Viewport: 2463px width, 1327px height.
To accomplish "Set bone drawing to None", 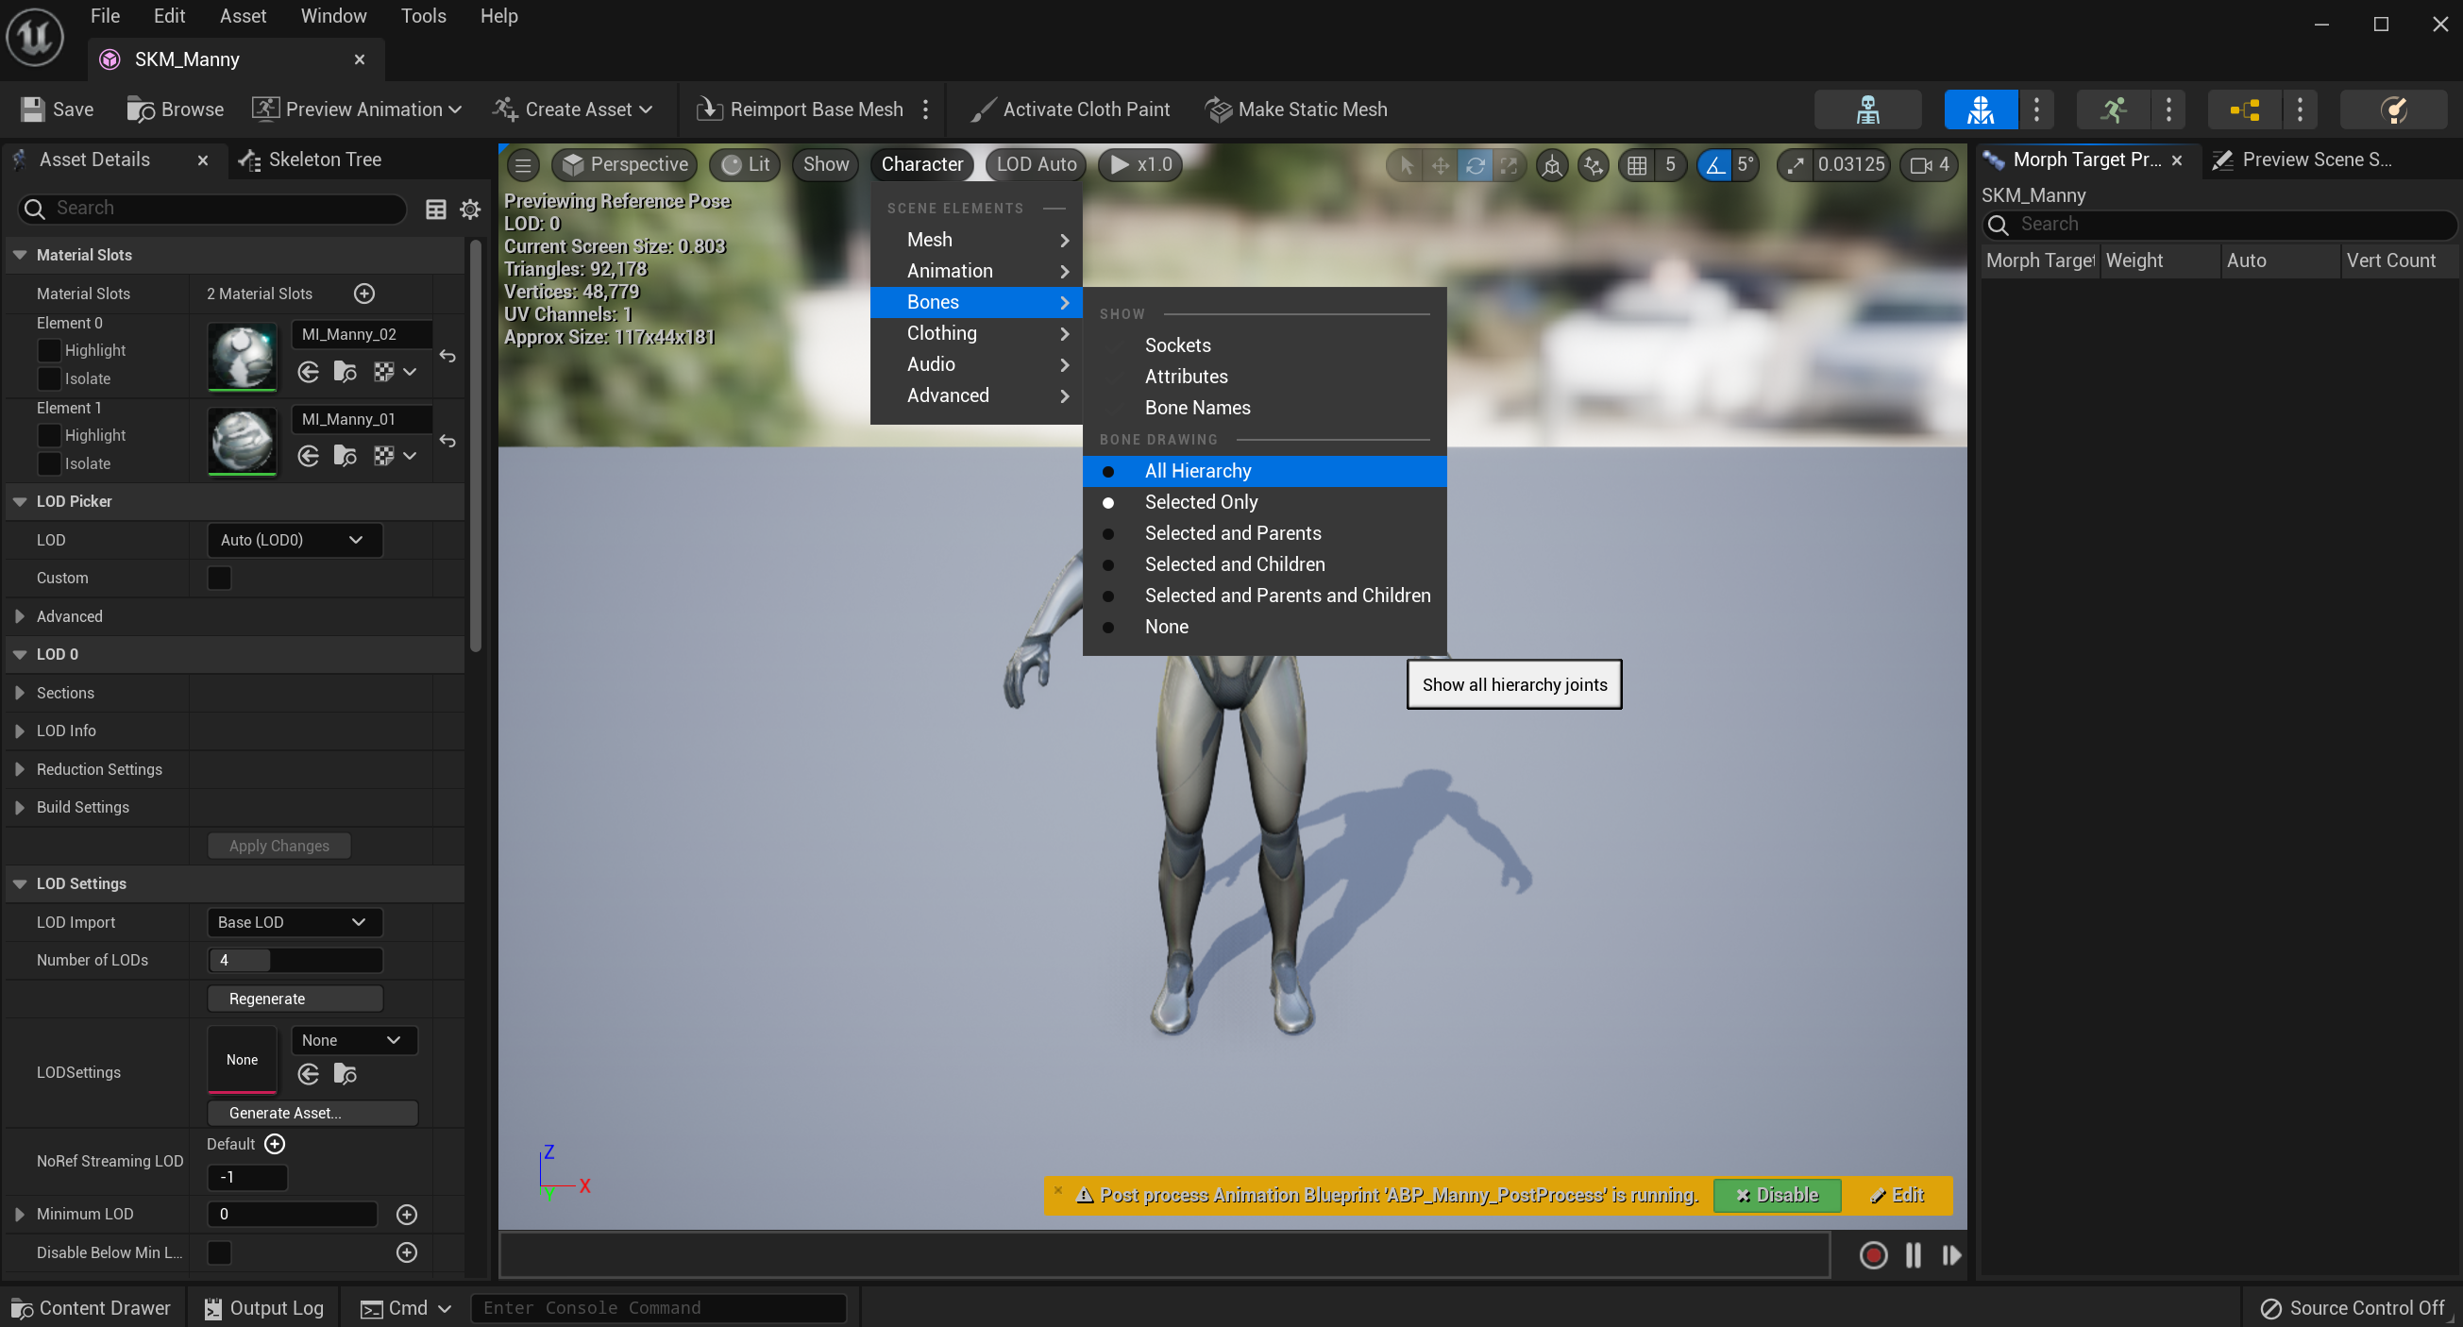I will pyautogui.click(x=1264, y=628).
